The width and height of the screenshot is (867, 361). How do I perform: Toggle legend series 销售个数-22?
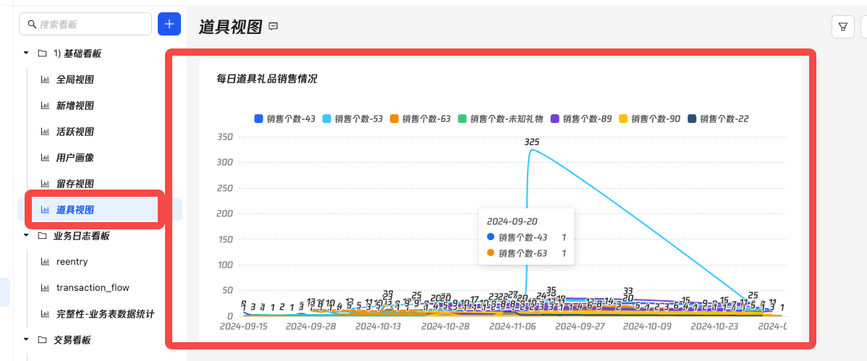tap(718, 119)
